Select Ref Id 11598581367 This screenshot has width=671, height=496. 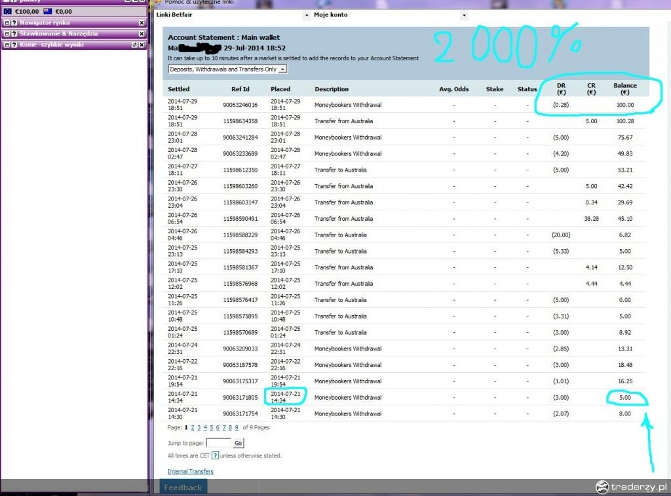click(240, 267)
